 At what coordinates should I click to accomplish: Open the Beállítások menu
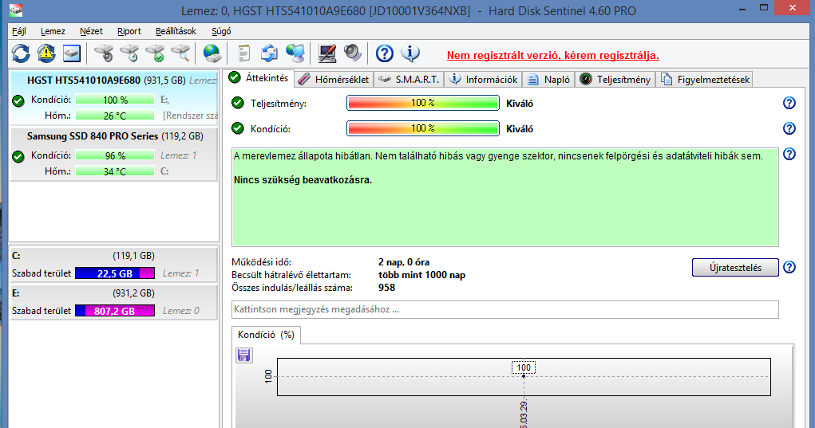point(176,31)
